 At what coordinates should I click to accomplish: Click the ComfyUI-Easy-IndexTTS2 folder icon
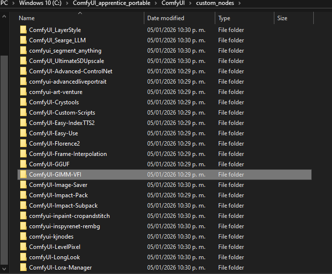pyautogui.click(x=23, y=123)
